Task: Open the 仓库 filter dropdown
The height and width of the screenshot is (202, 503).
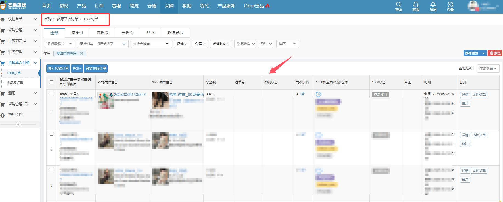Action: click(200, 44)
